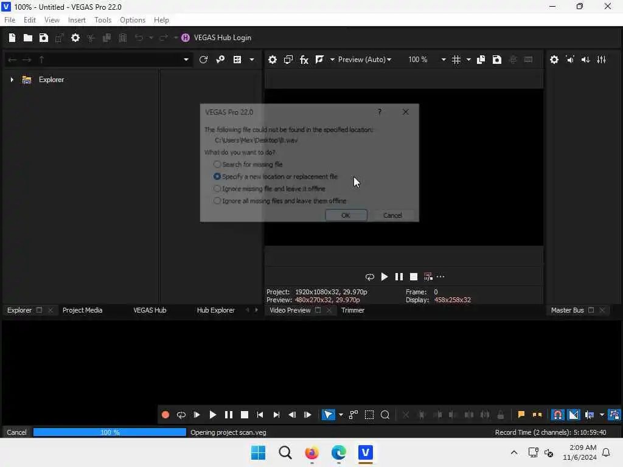623x467 pixels.
Task: Click the 100 % loading progress bar
Action: pyautogui.click(x=110, y=432)
